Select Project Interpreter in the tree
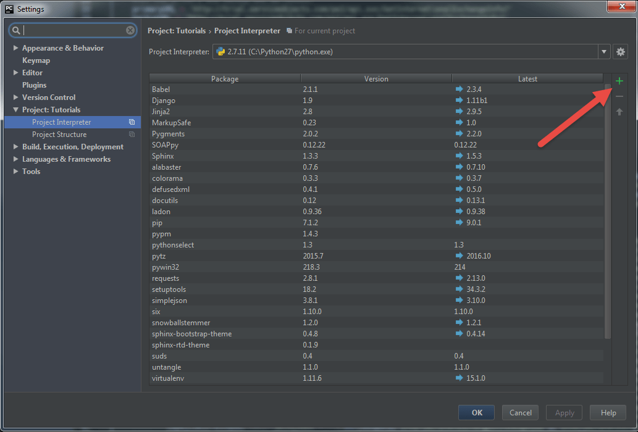 tap(72, 122)
